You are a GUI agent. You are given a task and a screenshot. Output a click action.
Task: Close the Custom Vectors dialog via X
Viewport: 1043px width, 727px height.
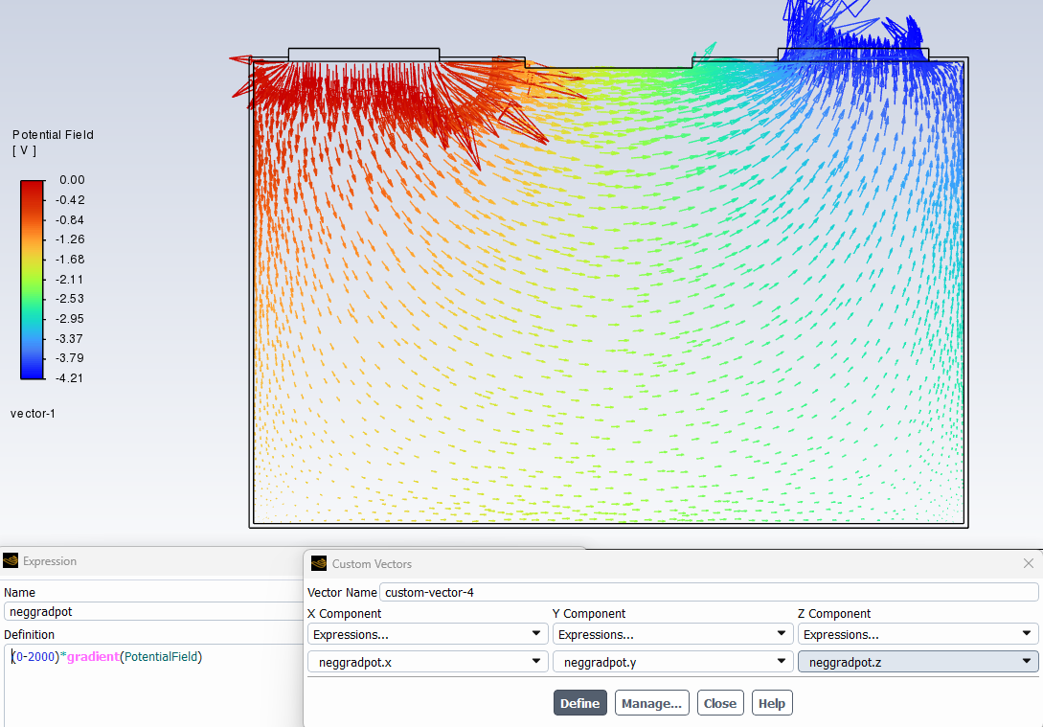click(x=1028, y=562)
